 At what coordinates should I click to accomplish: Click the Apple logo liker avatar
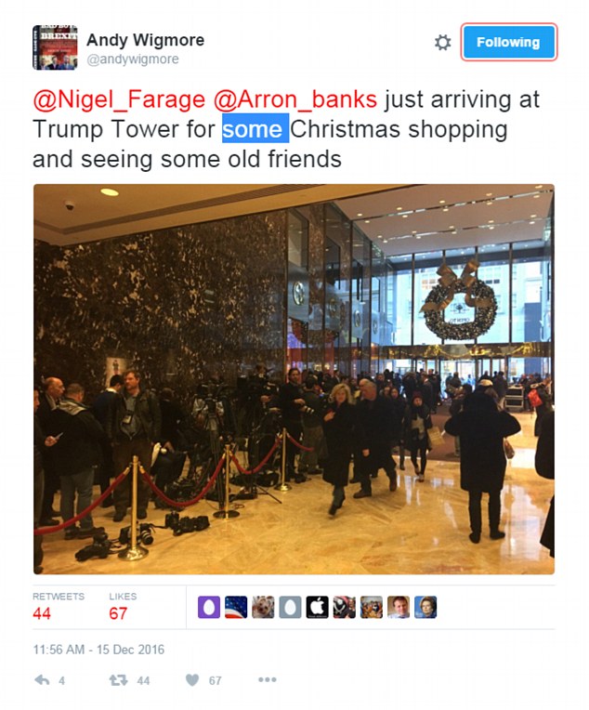317,607
